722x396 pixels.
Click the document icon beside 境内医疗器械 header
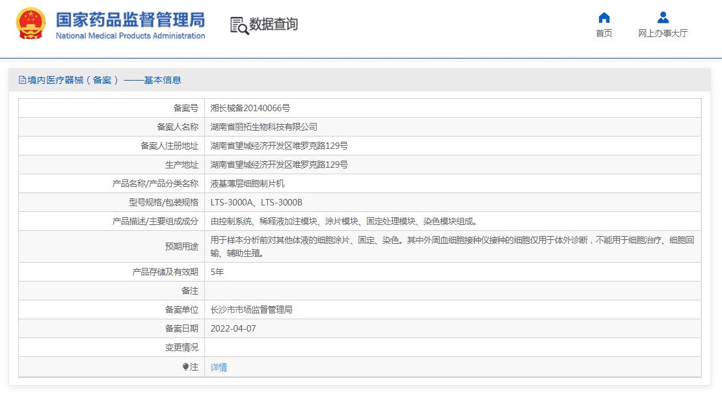(x=22, y=80)
